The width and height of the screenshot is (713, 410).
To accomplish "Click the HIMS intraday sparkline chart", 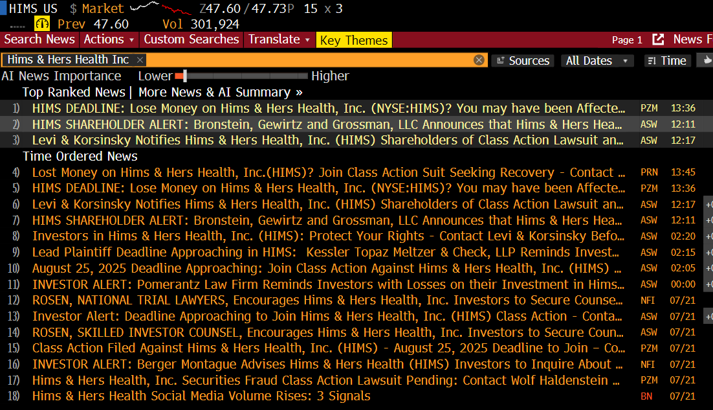I will tap(161, 8).
